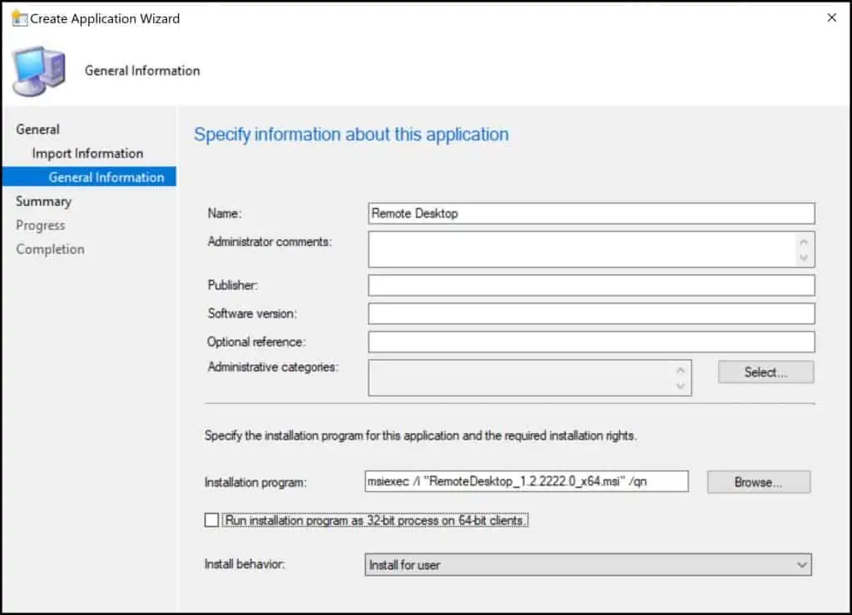Viewport: 852px width, 615px height.
Task: Click the Administrator comments text box
Action: pos(592,249)
